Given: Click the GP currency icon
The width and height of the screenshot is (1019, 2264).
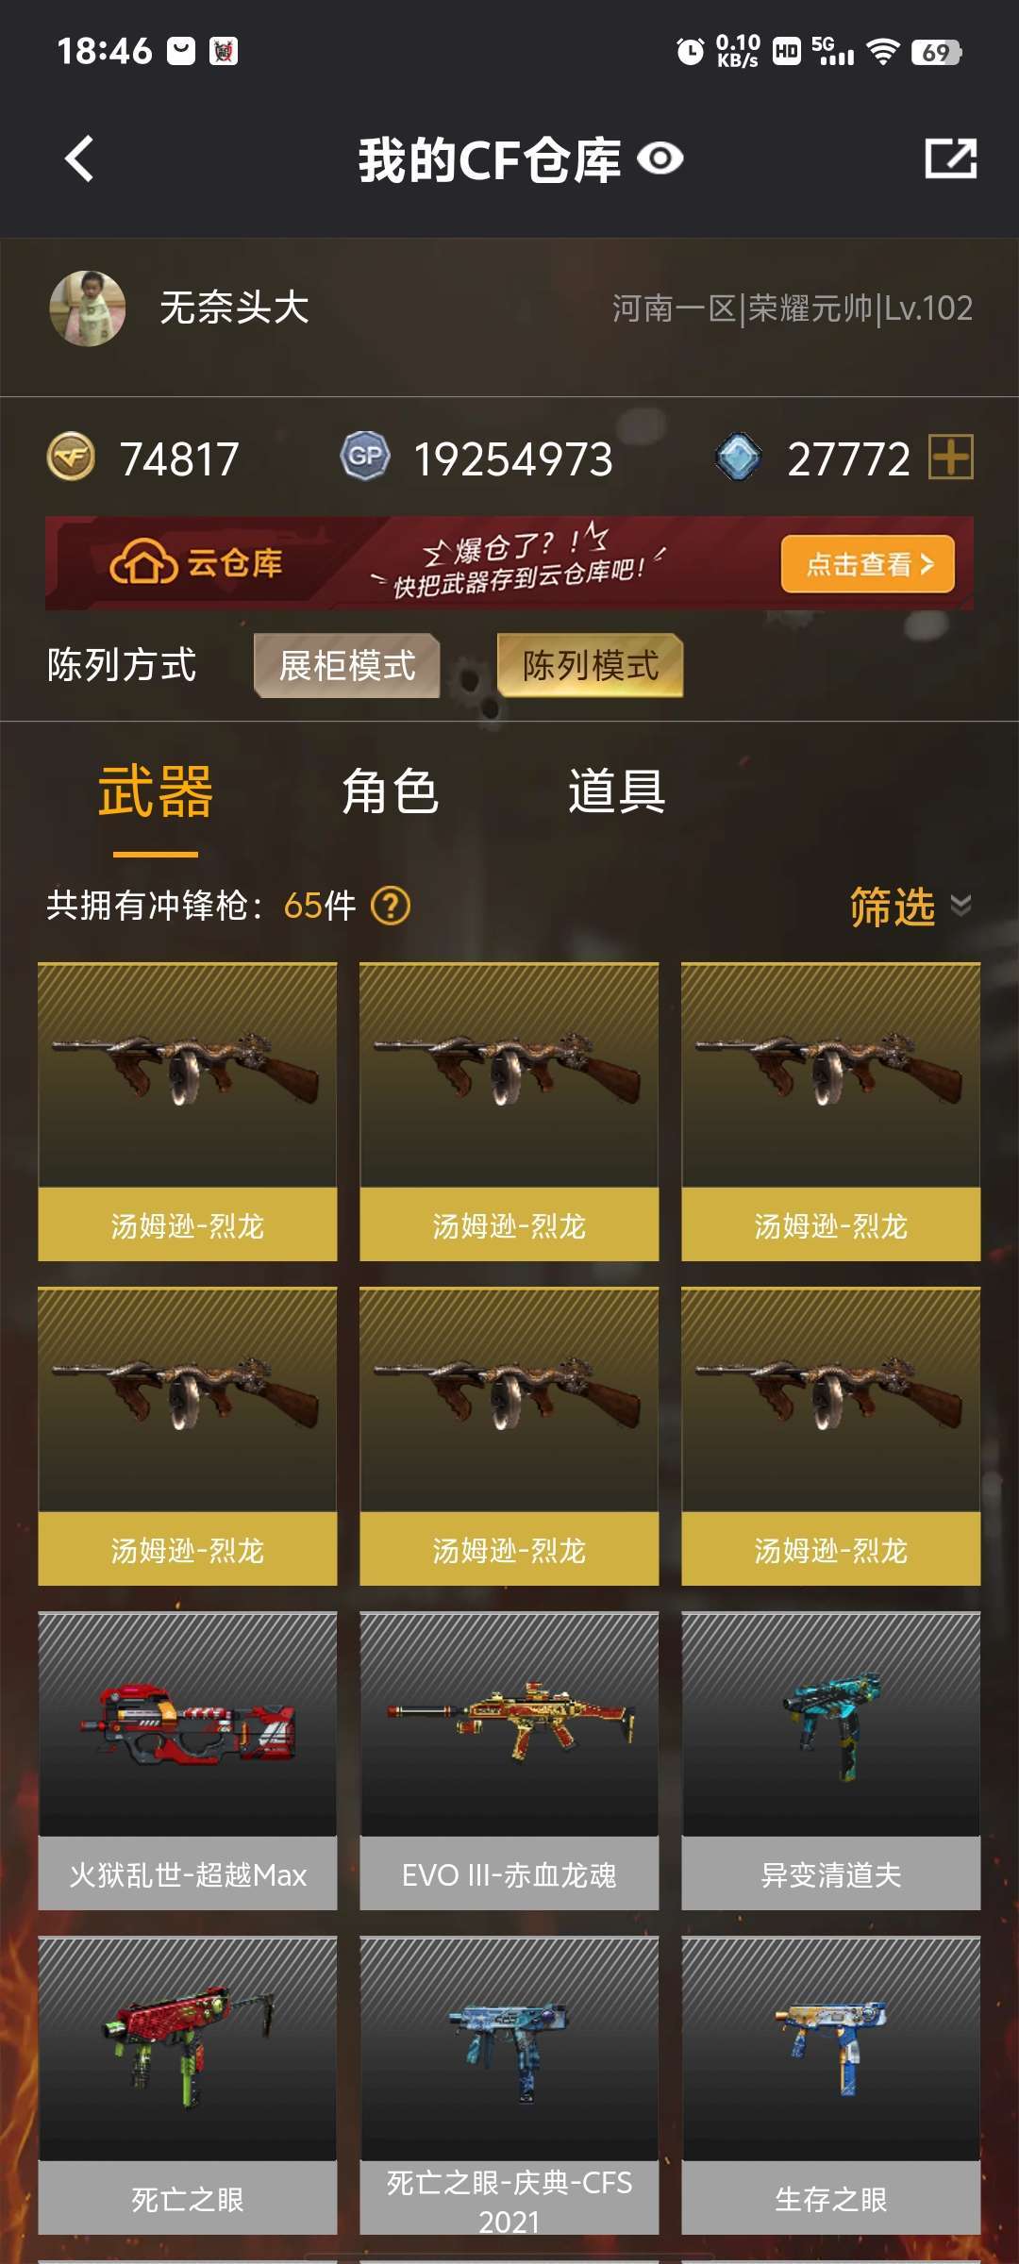Looking at the screenshot, I should click(365, 457).
